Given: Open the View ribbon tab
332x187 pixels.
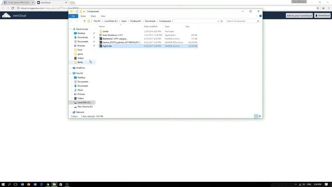Looking at the screenshot, I should pyautogui.click(x=103, y=16).
